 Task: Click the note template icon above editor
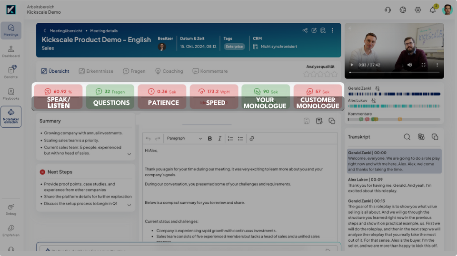(319, 121)
